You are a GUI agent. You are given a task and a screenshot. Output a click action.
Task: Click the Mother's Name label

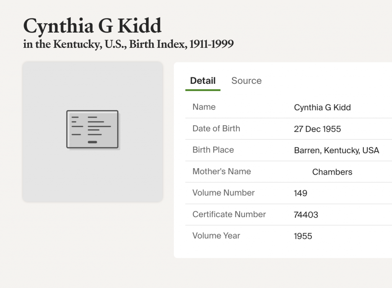222,172
